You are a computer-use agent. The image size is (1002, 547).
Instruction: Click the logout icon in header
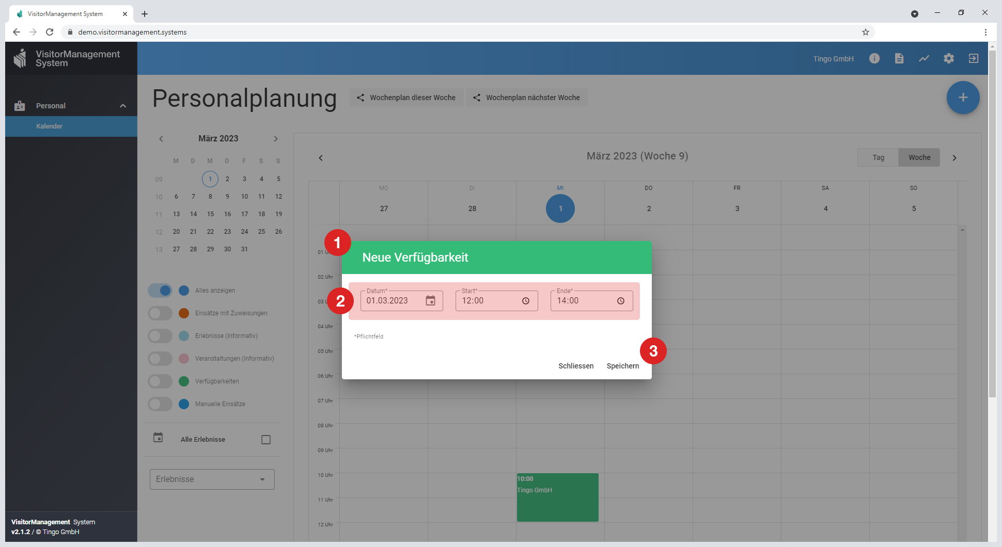(973, 58)
